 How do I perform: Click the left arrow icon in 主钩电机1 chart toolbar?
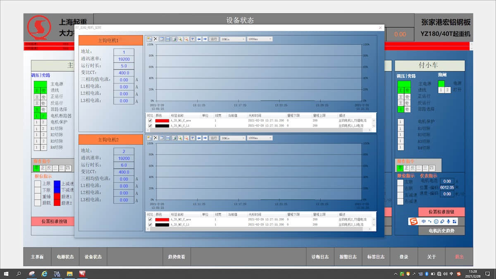(x=199, y=39)
